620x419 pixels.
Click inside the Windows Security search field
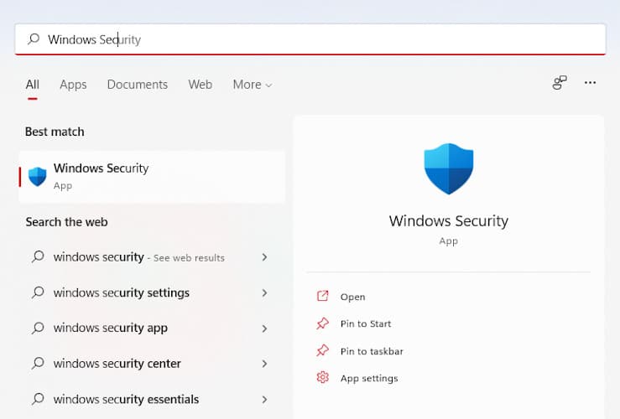310,39
